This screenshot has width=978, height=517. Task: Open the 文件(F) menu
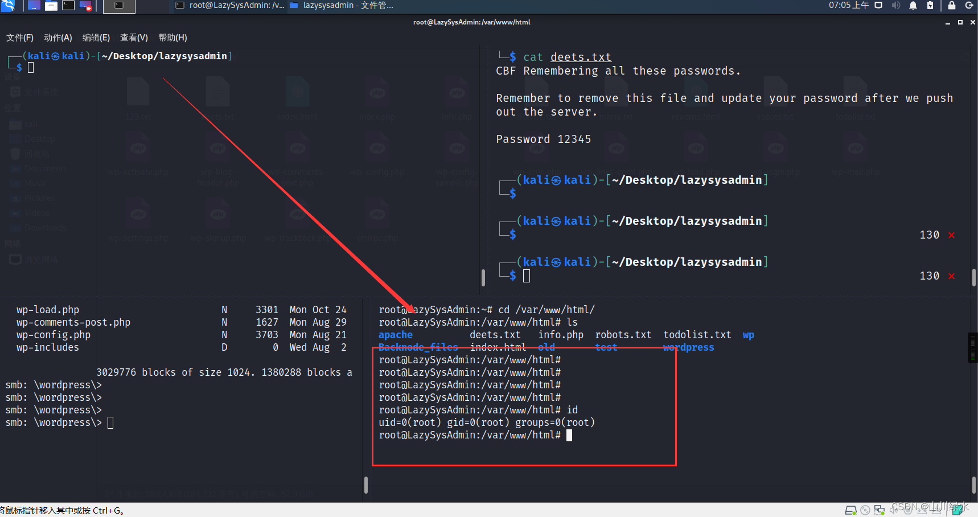point(20,38)
